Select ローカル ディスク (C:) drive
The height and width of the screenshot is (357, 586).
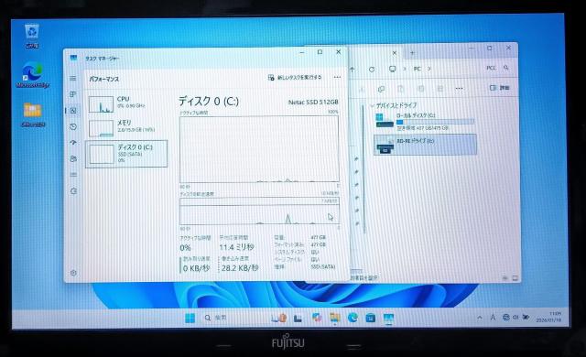[425, 122]
